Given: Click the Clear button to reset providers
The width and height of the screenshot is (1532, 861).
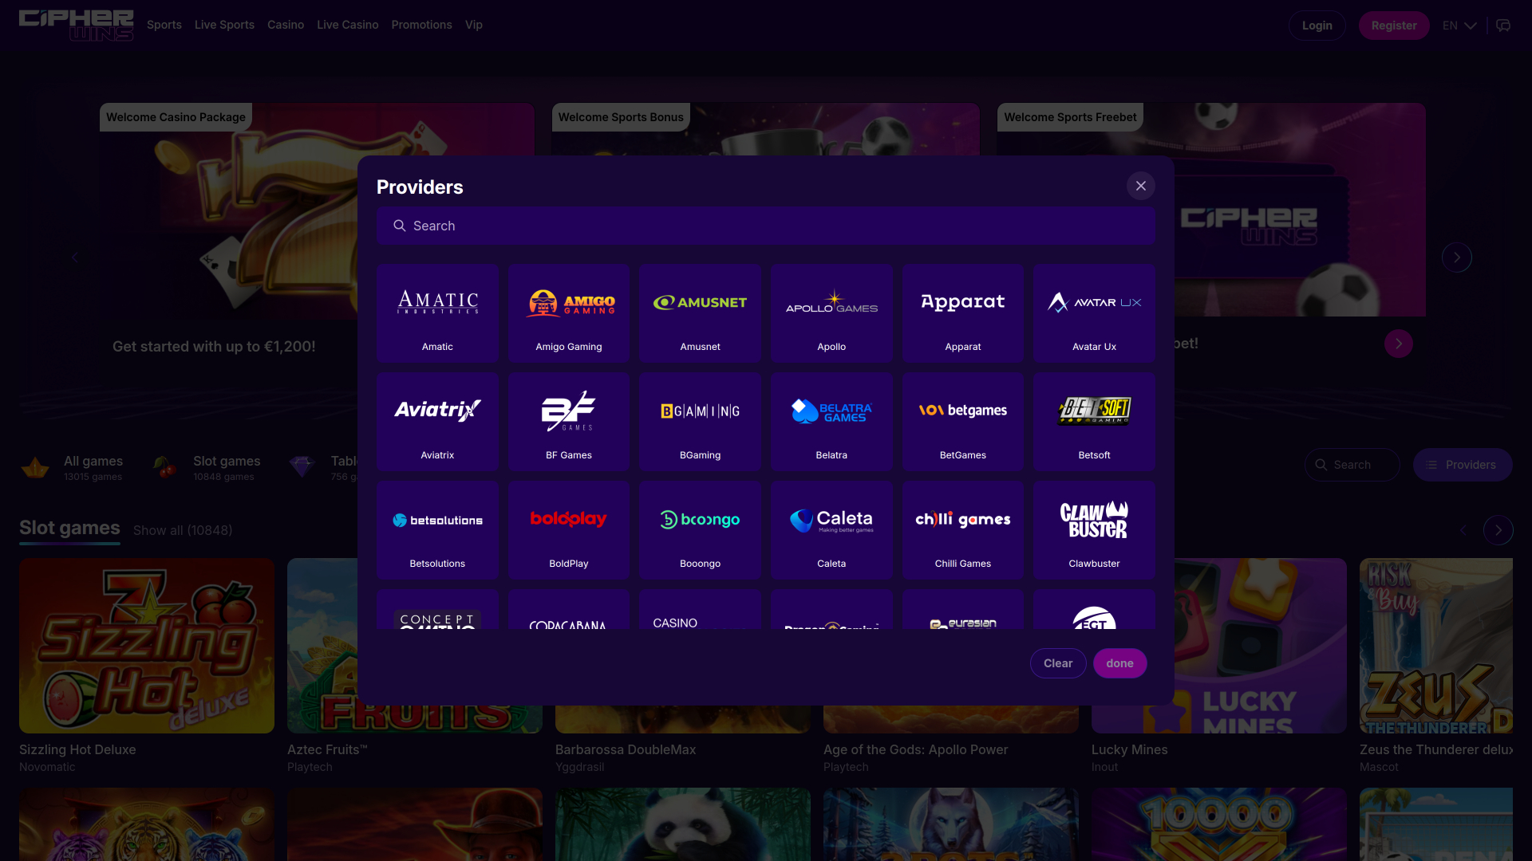Looking at the screenshot, I should point(1058,662).
